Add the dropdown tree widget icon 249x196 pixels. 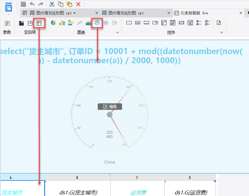164,23
